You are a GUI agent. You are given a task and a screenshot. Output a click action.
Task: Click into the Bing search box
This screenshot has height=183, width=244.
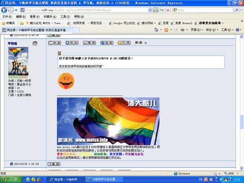click(203, 10)
